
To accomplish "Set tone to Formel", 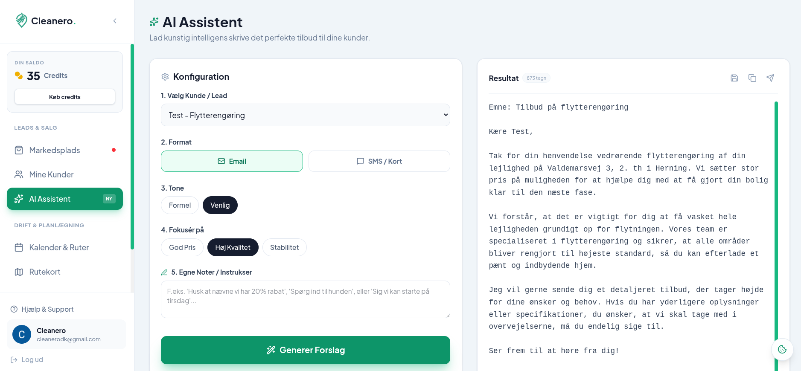I will point(180,205).
